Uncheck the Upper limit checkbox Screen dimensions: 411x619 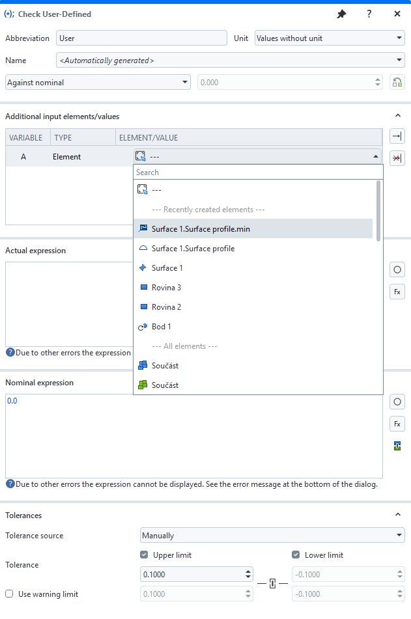(x=145, y=555)
